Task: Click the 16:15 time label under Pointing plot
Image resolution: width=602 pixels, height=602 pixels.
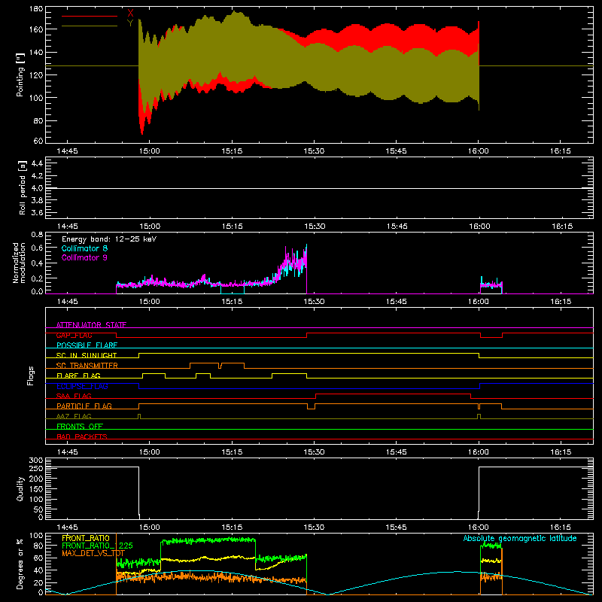Action: [561, 151]
